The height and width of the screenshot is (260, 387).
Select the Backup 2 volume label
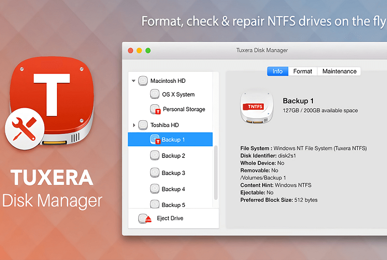[x=173, y=156]
